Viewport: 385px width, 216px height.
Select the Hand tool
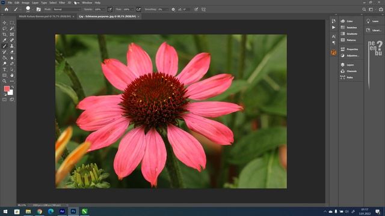click(x=12, y=76)
